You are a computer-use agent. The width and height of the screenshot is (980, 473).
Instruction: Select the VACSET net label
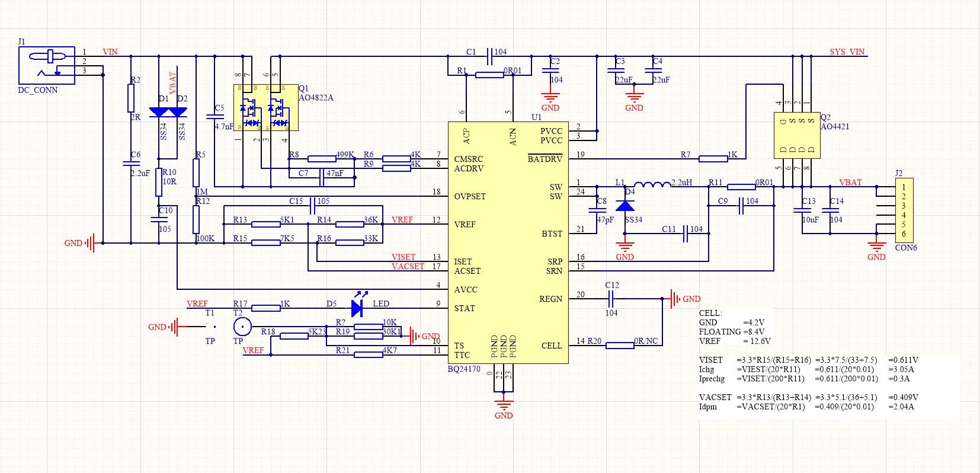[x=408, y=266]
